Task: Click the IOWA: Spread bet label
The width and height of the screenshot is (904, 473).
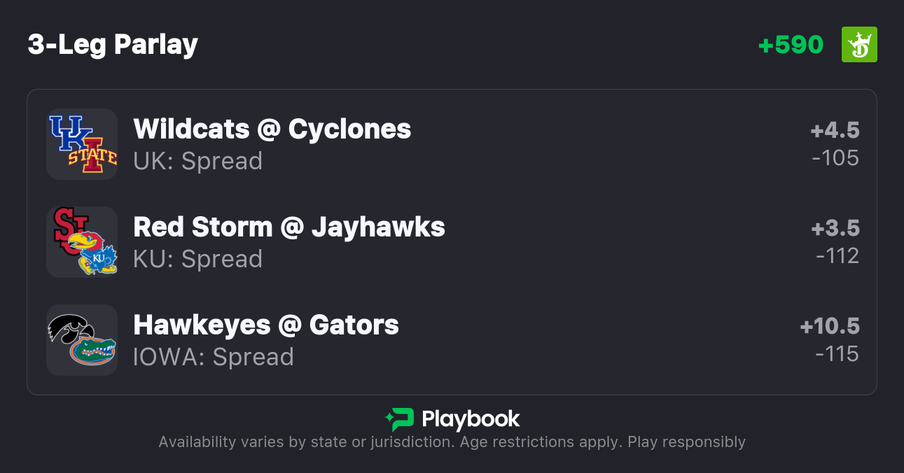Action: tap(214, 357)
